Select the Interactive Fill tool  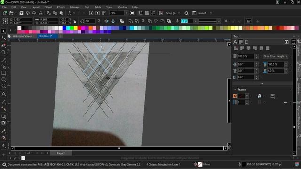pos(3,138)
